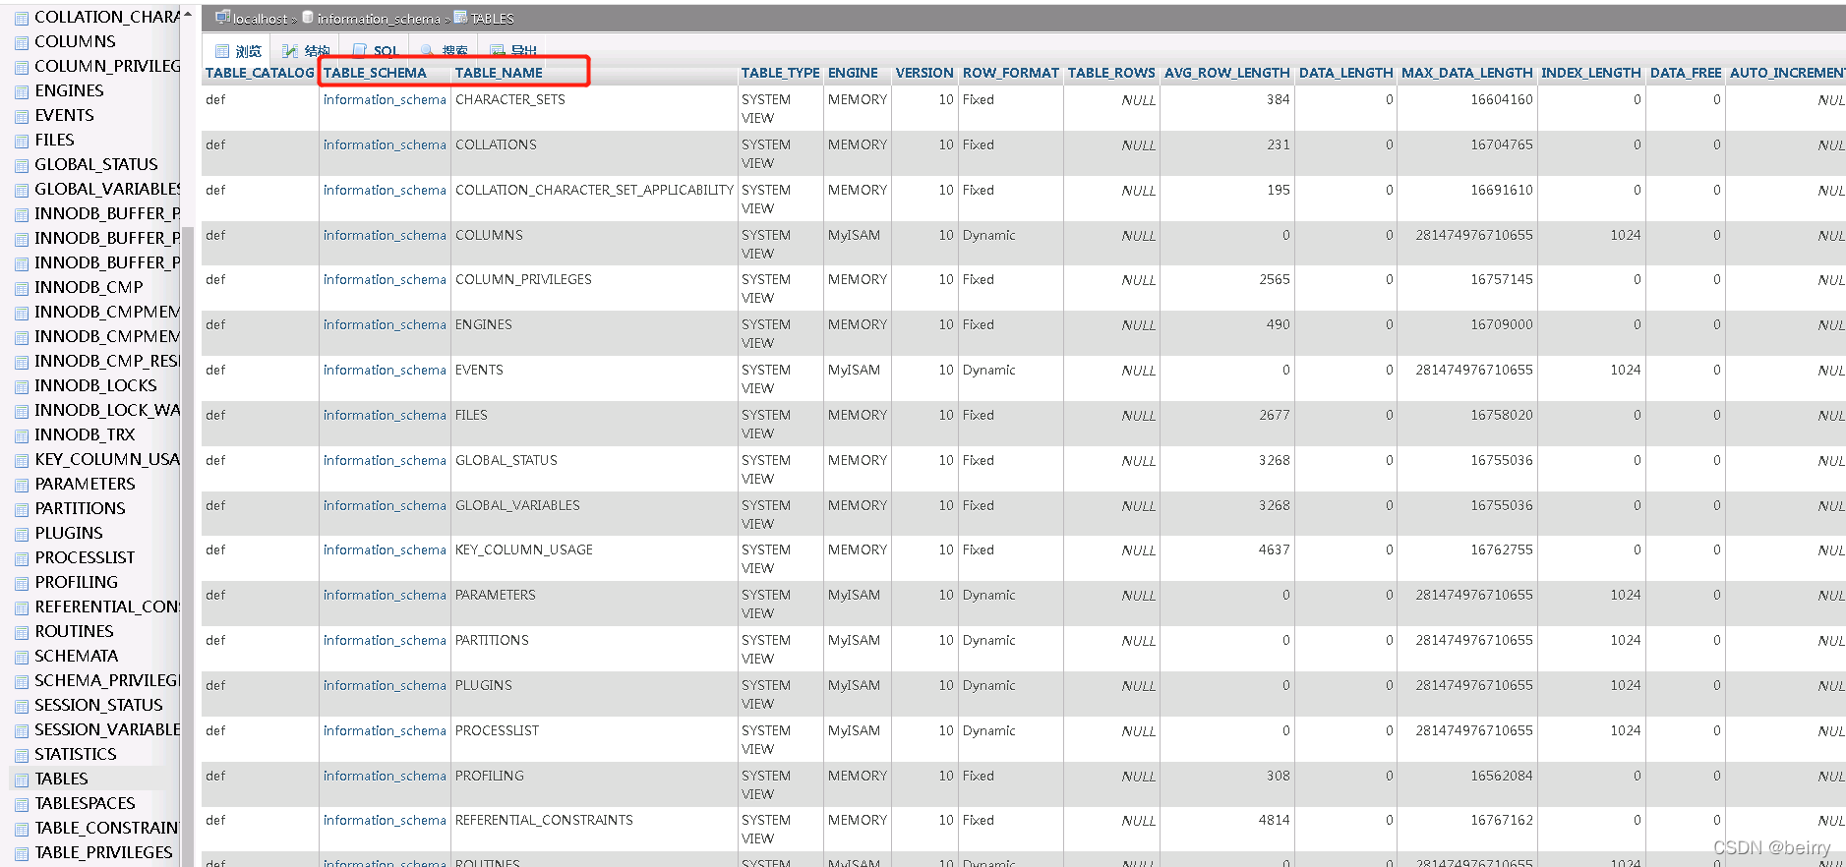Click the localhost server icon in breadcrumb
The height and width of the screenshot is (867, 1846).
pos(222,18)
